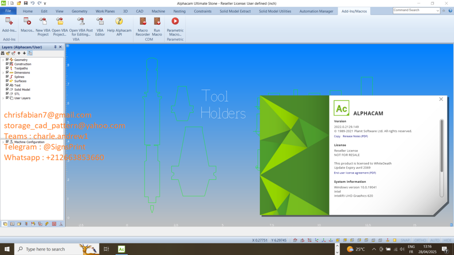Switch to the Automation Manager tab

tap(316, 11)
